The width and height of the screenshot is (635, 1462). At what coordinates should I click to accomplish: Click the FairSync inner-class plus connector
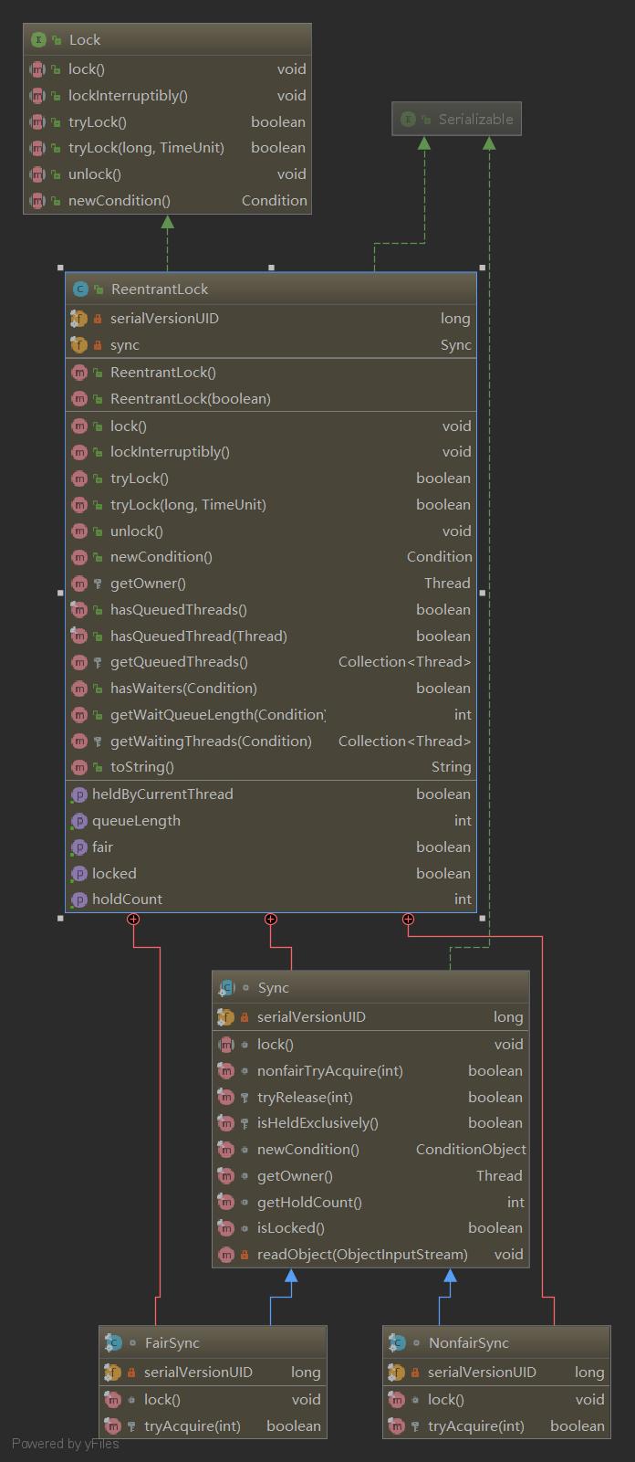(x=133, y=919)
